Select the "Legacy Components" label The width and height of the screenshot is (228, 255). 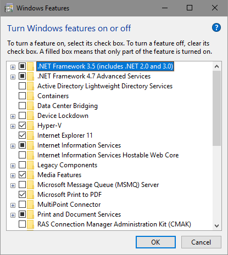pos(67,165)
